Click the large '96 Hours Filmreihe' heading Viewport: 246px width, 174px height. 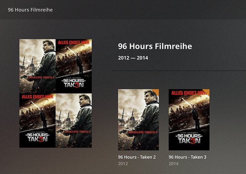pyautogui.click(x=155, y=46)
